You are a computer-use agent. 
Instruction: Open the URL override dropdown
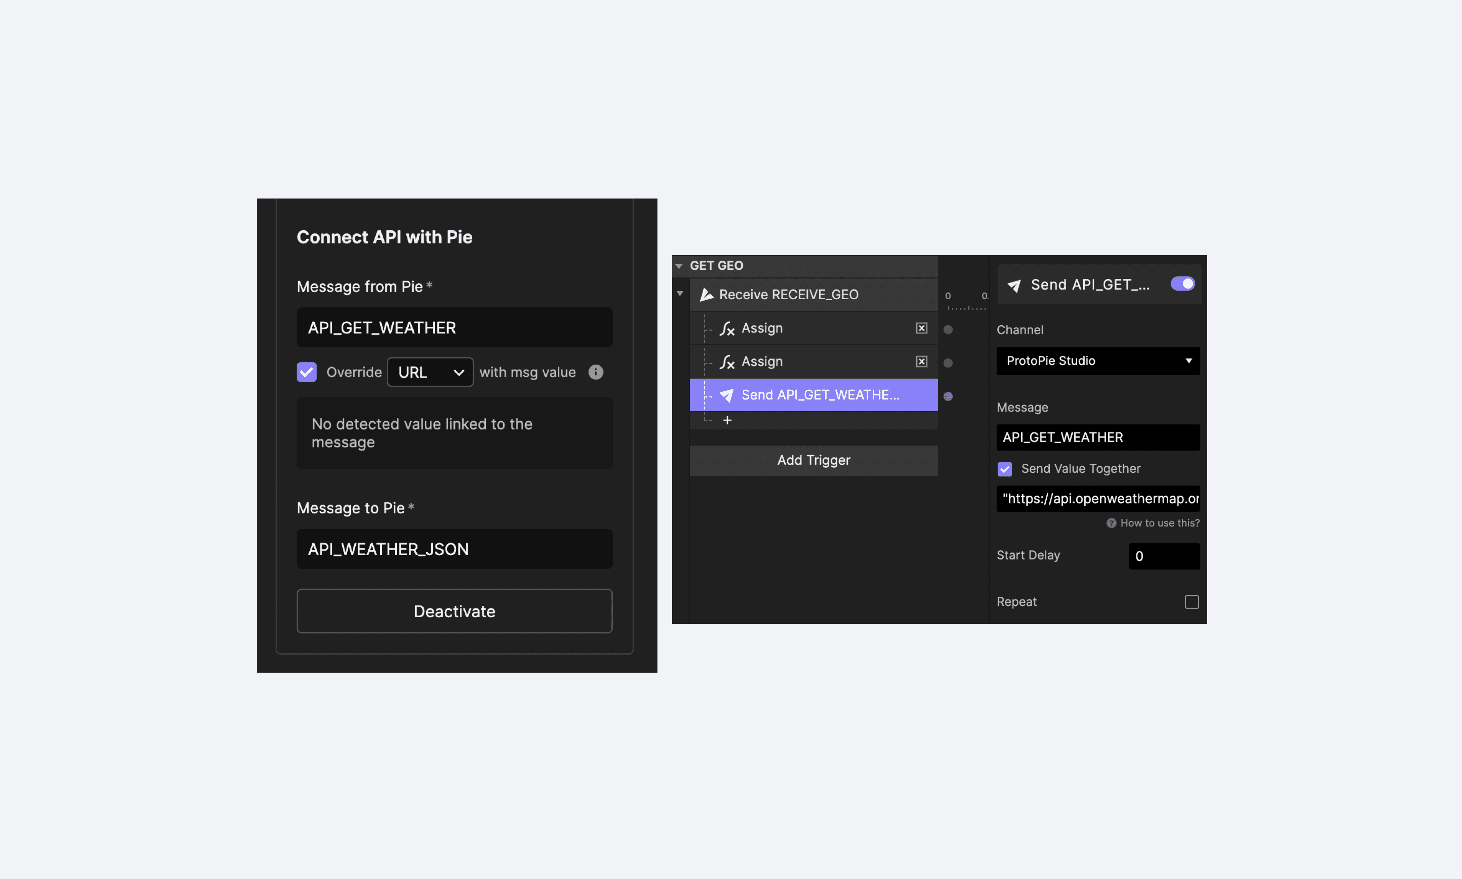(x=430, y=372)
